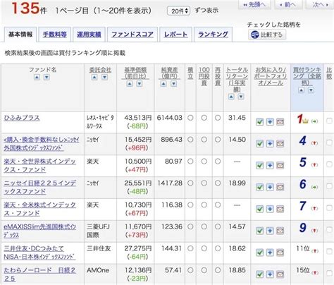Add ひふみプラス to portfolio plus icon
The height and width of the screenshot is (285, 334).
(x=270, y=122)
